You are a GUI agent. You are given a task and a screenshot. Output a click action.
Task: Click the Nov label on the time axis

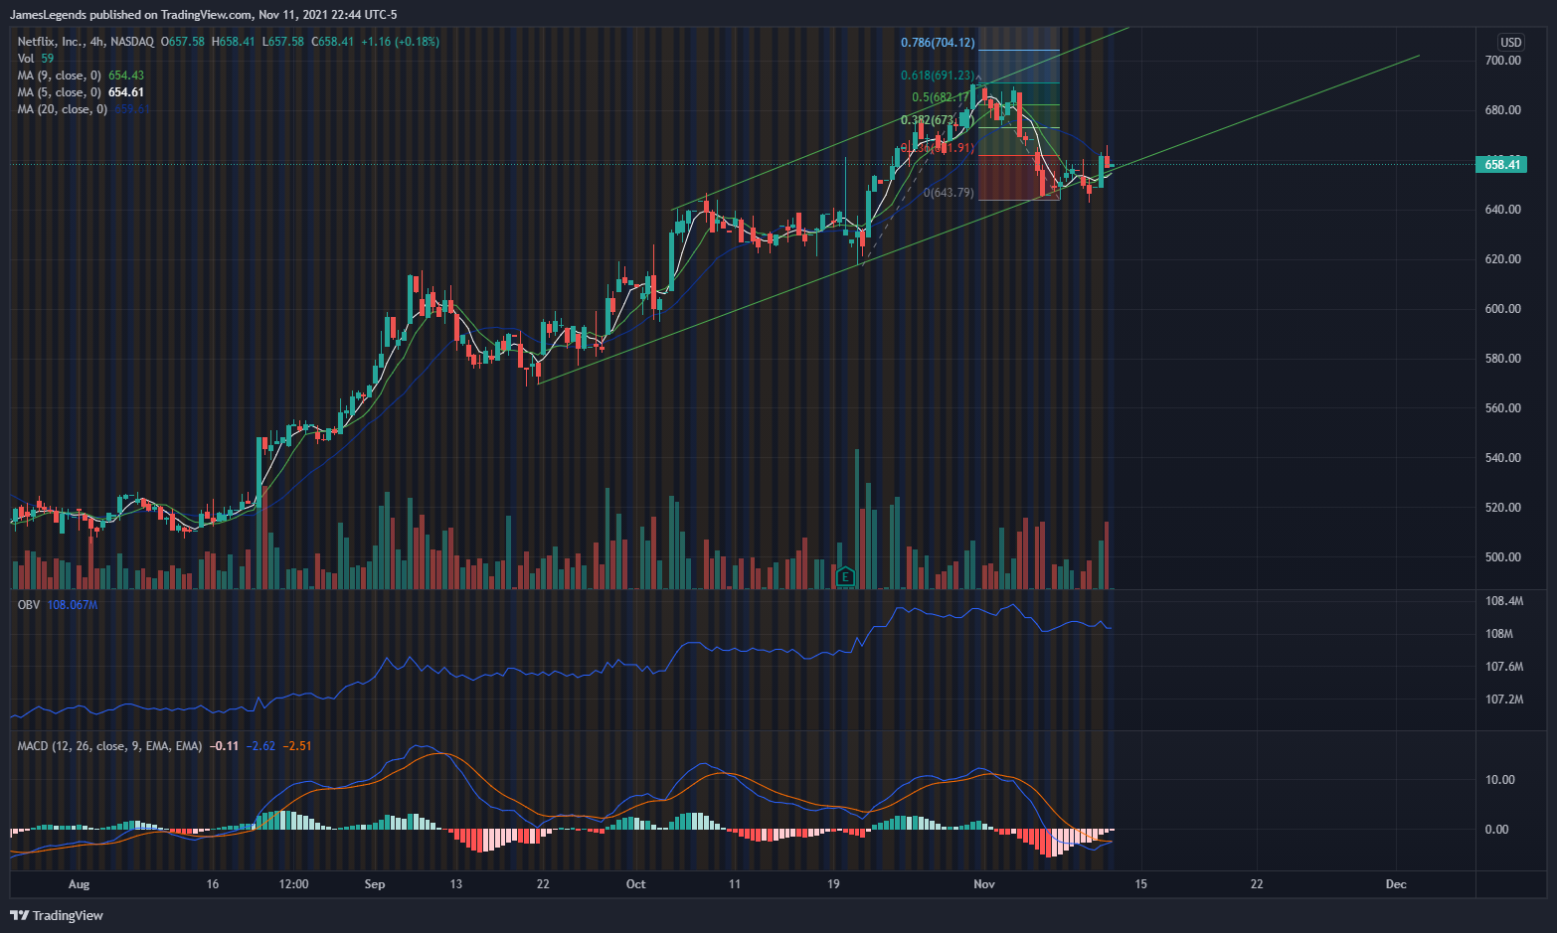pyautogui.click(x=984, y=884)
